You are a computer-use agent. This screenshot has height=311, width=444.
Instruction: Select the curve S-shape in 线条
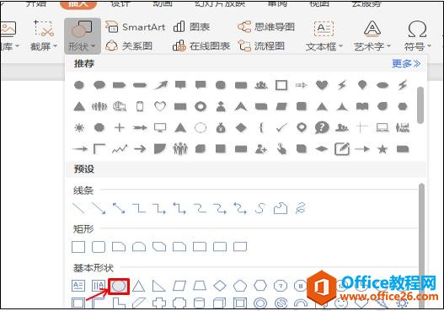click(x=260, y=208)
